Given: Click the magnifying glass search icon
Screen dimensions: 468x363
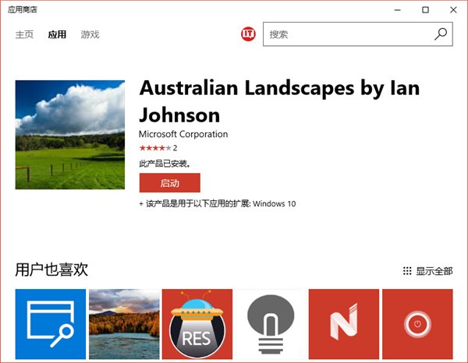Looking at the screenshot, I should pos(441,34).
